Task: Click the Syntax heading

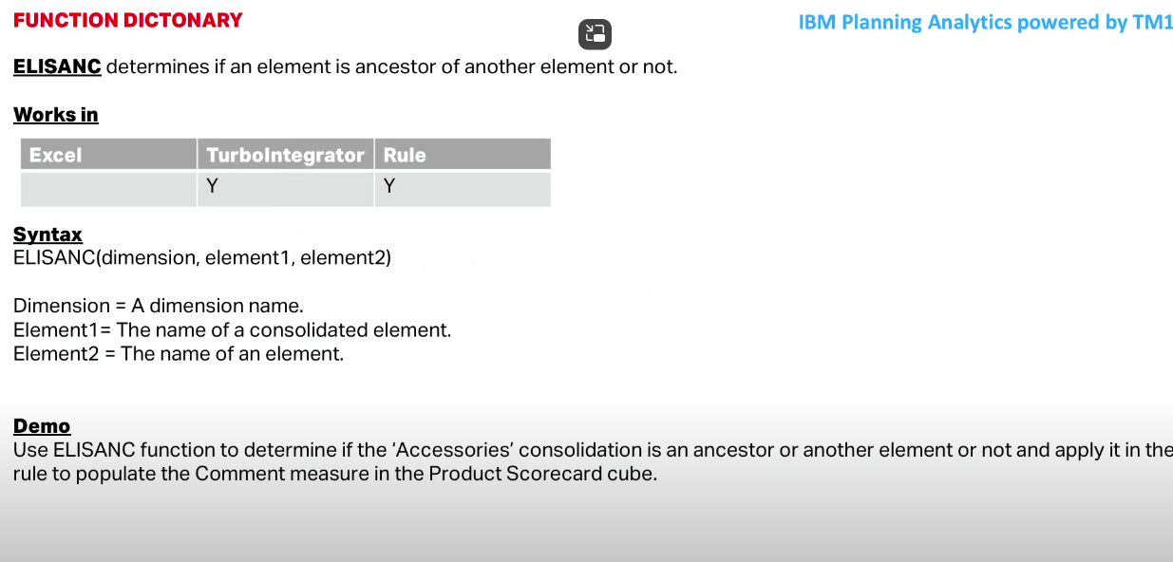Action: pyautogui.click(x=47, y=234)
